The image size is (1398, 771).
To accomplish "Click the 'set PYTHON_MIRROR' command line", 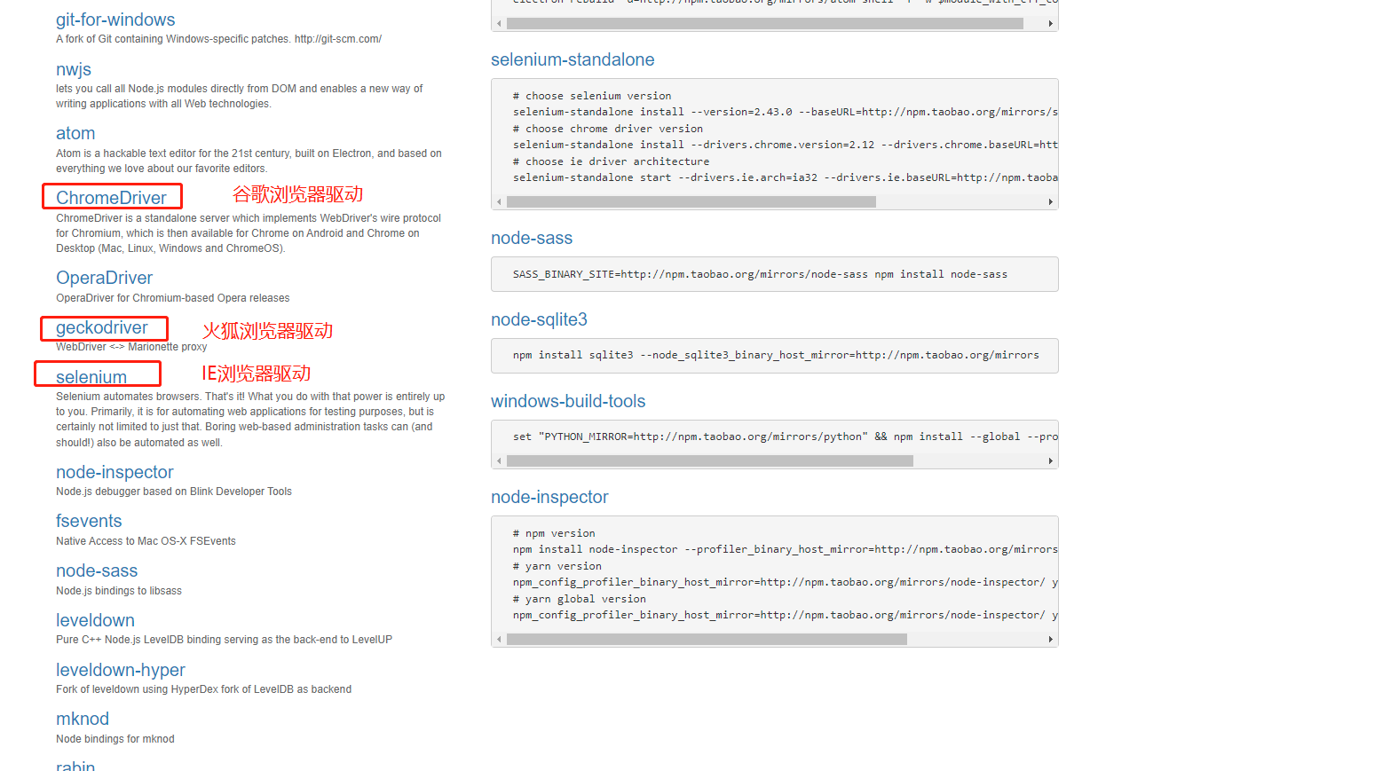I will point(785,437).
